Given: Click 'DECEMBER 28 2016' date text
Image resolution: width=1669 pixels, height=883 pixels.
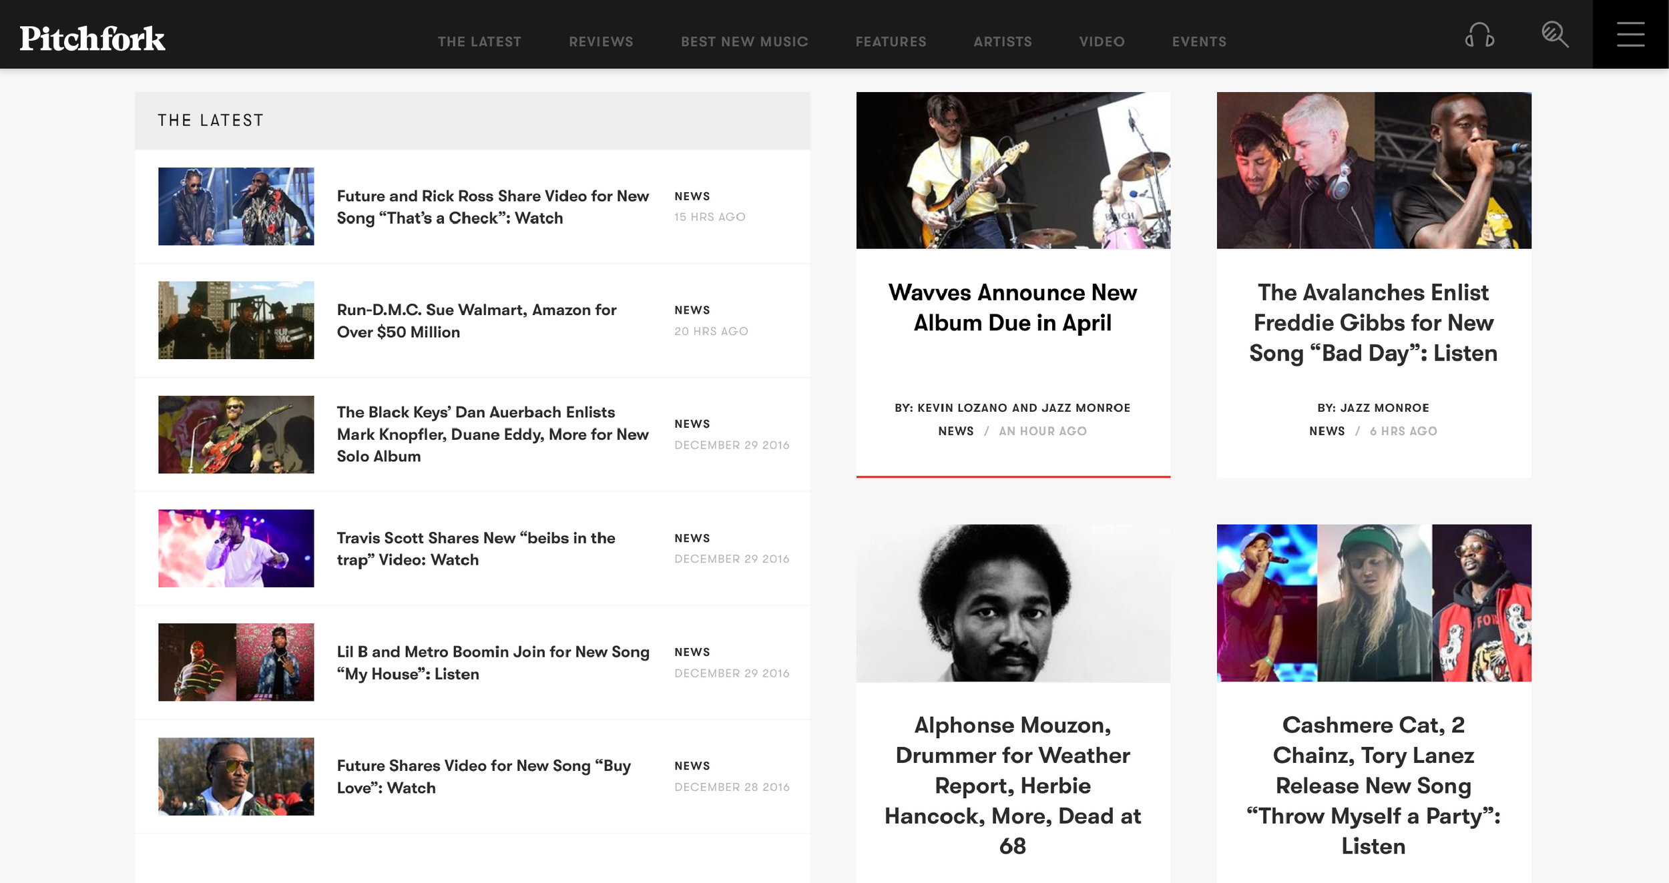Looking at the screenshot, I should [732, 788].
